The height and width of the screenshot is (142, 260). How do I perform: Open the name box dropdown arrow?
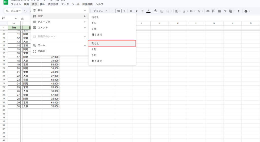point(16,19)
